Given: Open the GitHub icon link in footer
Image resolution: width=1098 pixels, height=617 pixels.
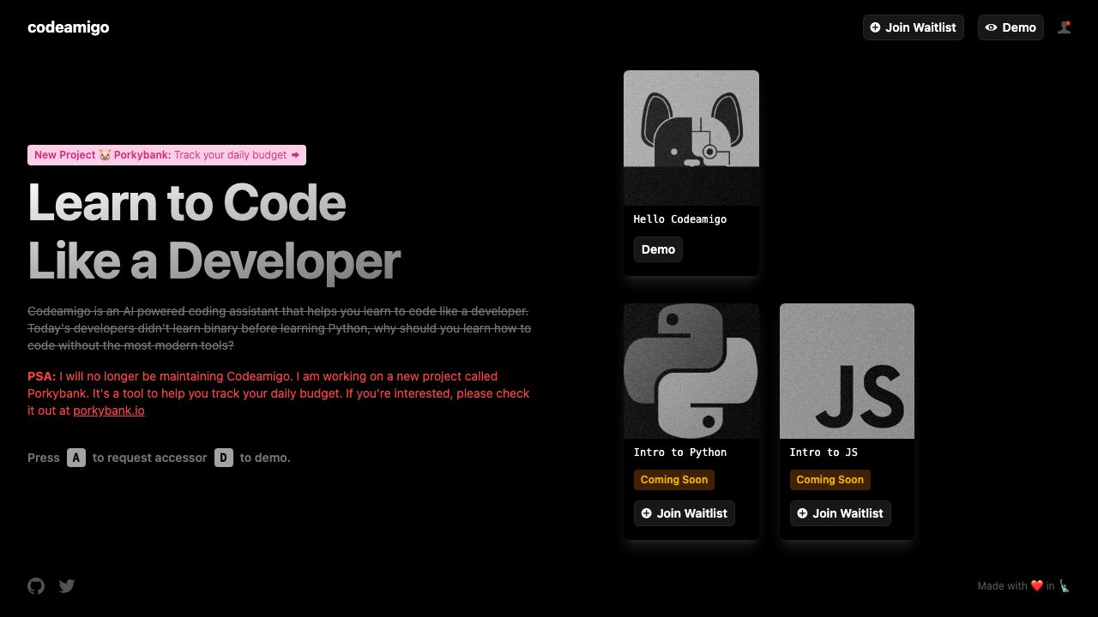Looking at the screenshot, I should point(36,586).
